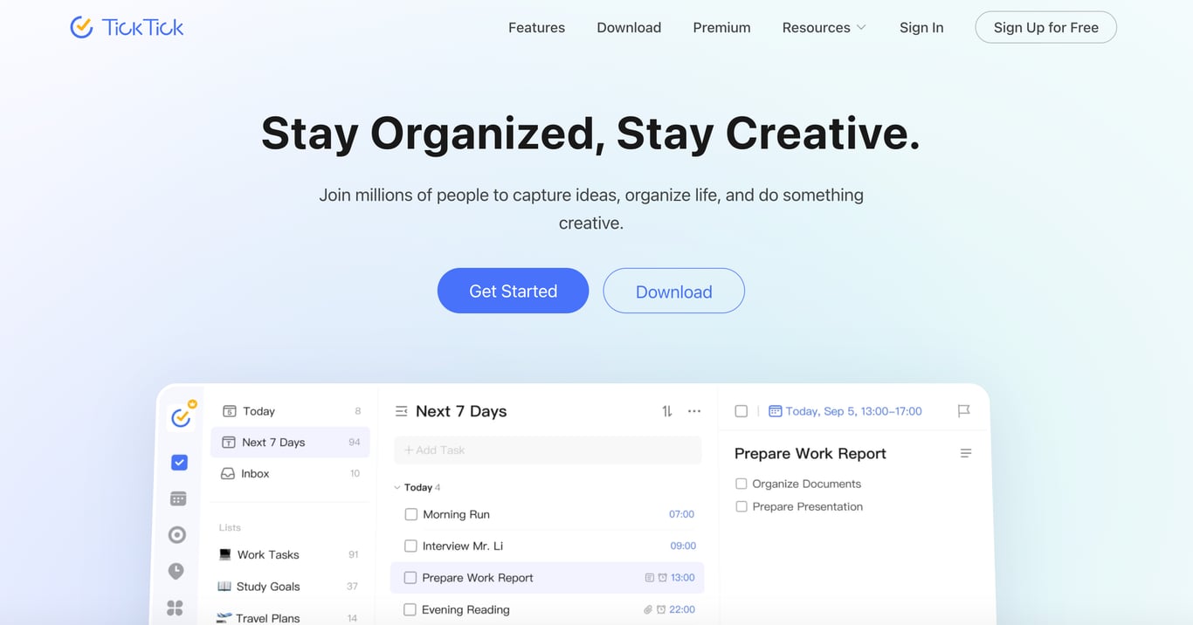
Task: Click the Inbox tray icon
Action: click(x=228, y=473)
